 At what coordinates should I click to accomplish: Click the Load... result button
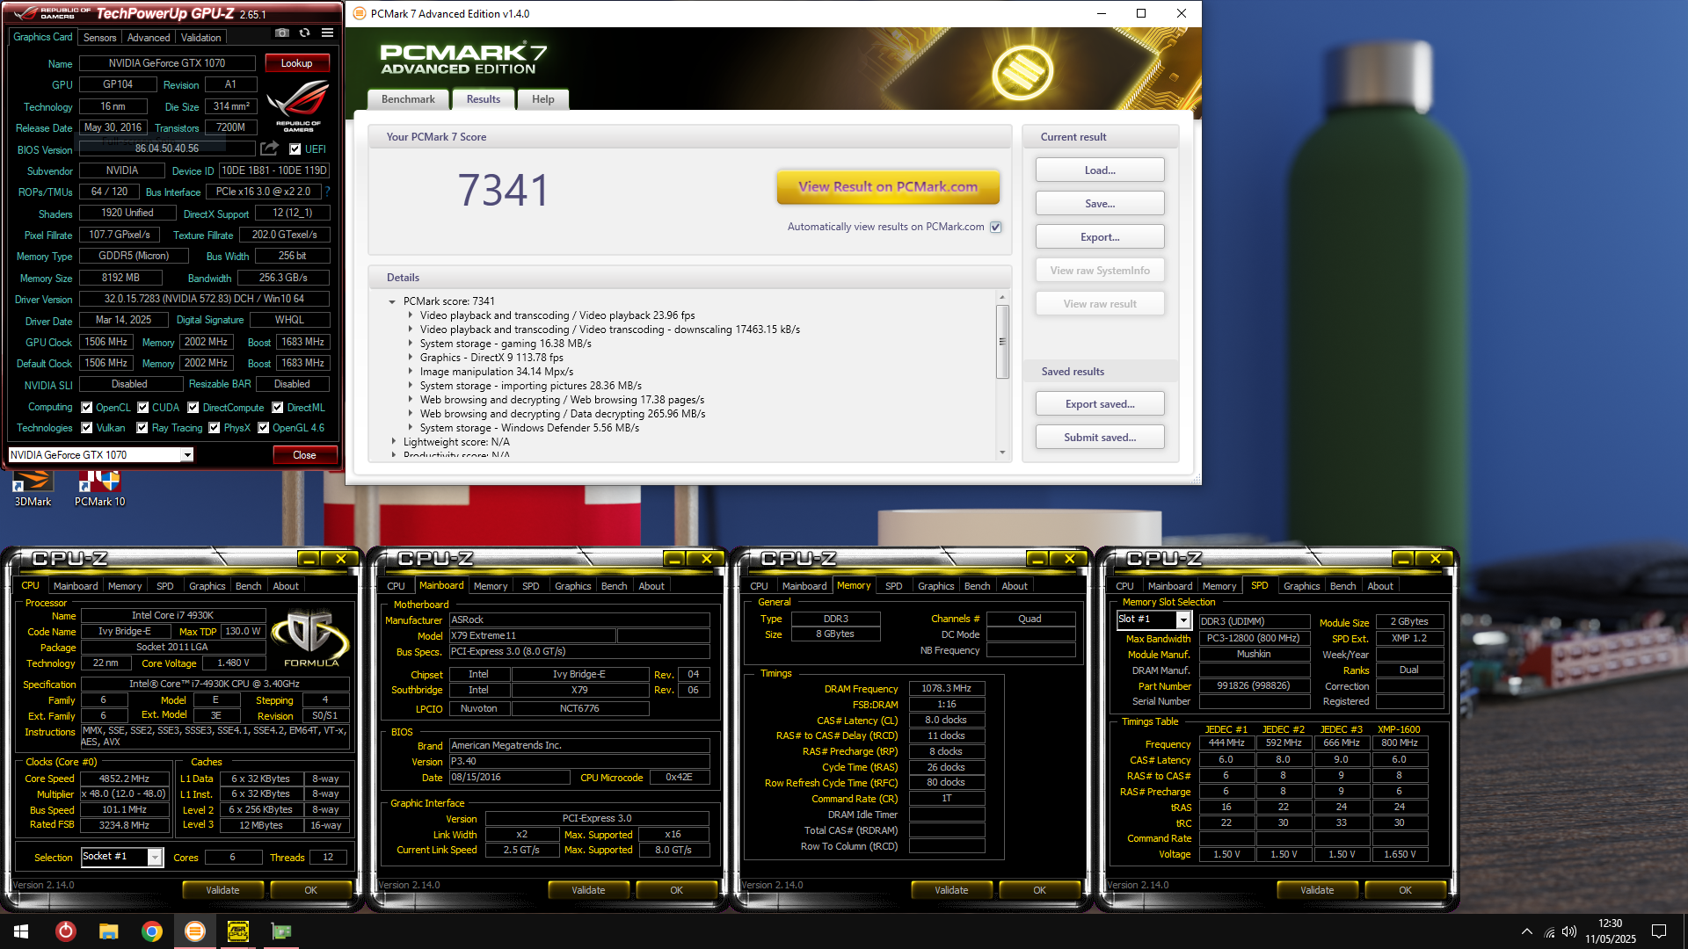(x=1100, y=170)
